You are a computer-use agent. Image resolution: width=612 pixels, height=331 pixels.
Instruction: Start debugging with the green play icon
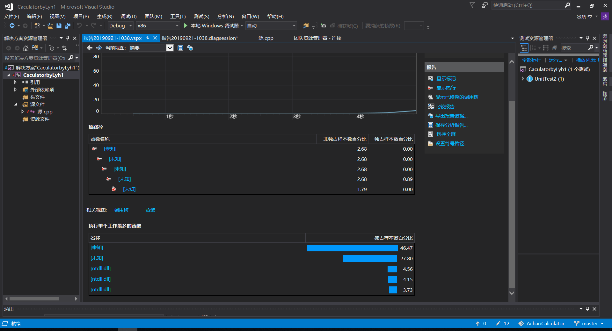tap(186, 25)
